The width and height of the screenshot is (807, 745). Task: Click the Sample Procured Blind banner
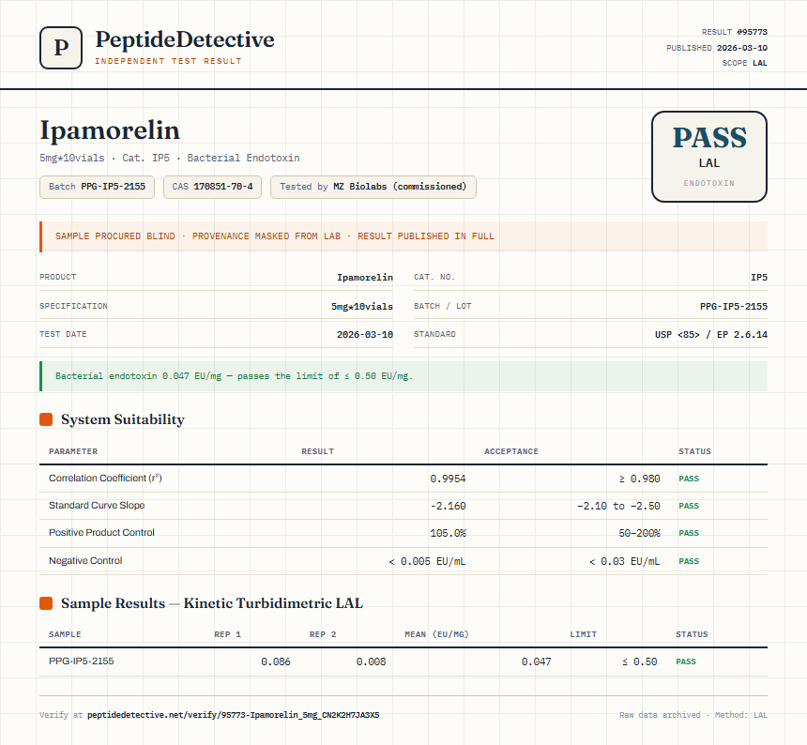403,236
